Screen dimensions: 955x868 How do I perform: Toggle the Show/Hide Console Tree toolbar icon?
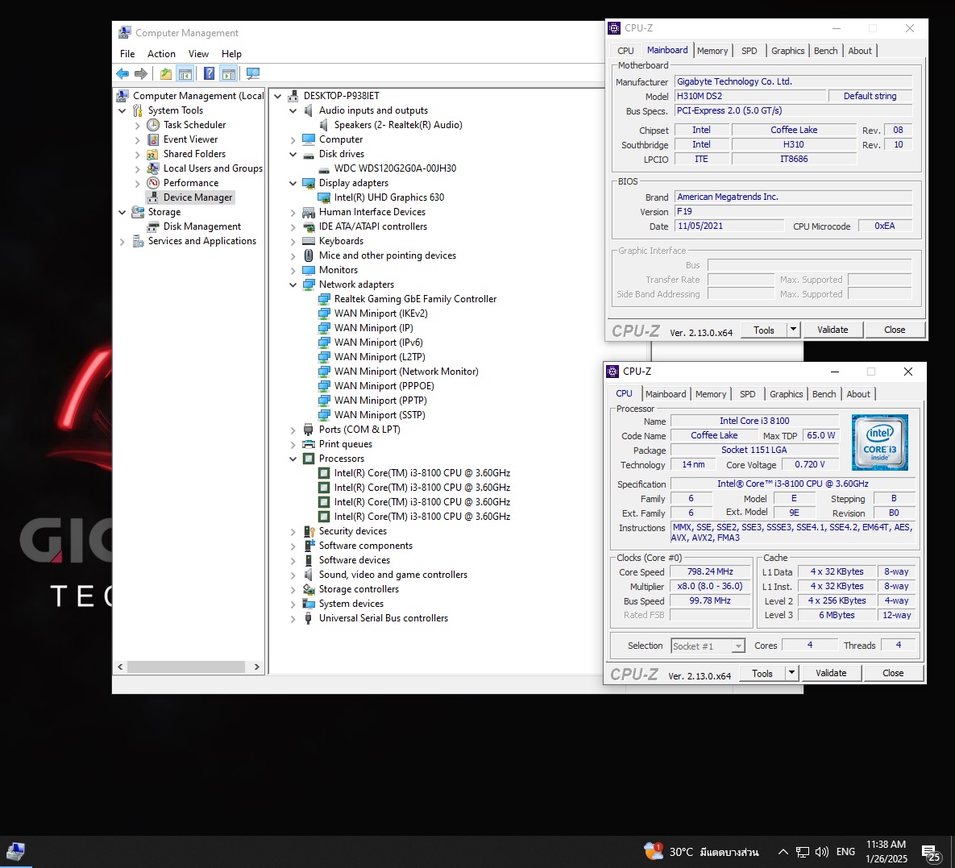[185, 73]
